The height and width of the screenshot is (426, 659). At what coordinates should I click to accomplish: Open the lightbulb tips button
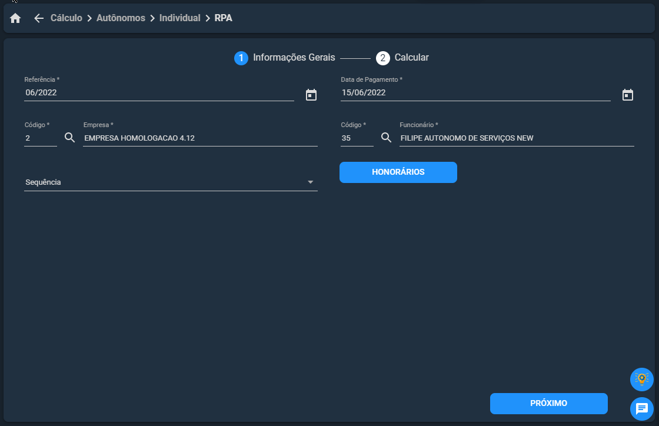(x=642, y=380)
